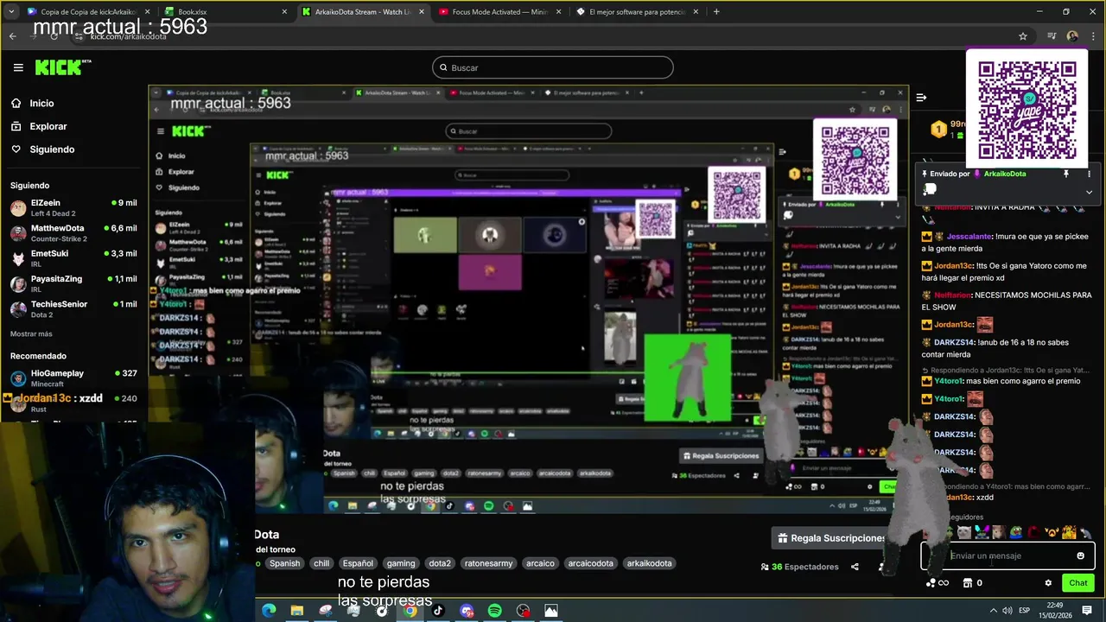Click the 36 Espectadores viewer count
Image resolution: width=1106 pixels, height=622 pixels.
pyautogui.click(x=799, y=567)
